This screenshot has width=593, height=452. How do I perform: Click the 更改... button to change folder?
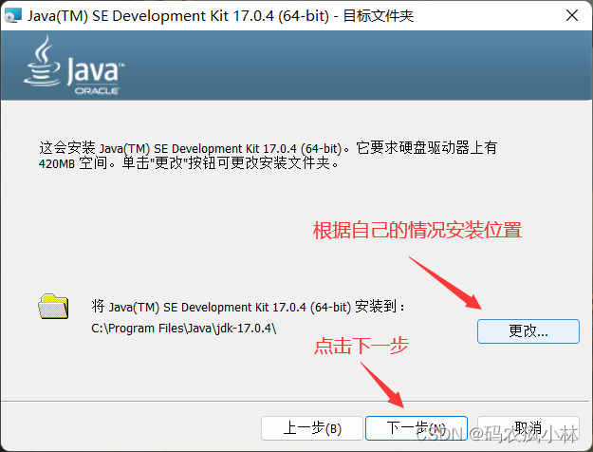click(528, 331)
